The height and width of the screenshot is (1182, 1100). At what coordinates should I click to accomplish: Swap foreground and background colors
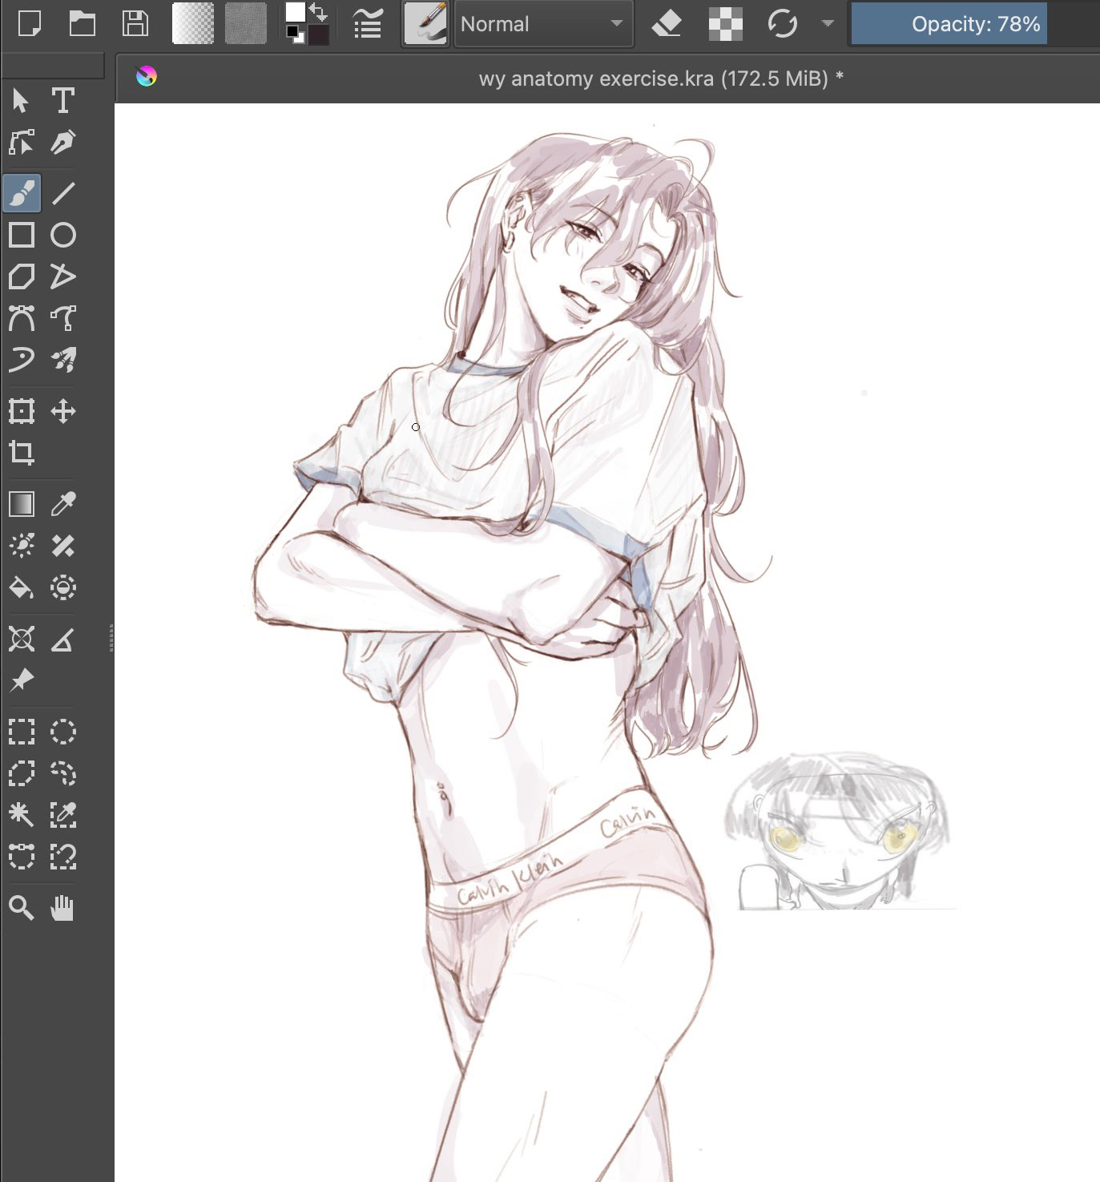click(x=319, y=11)
